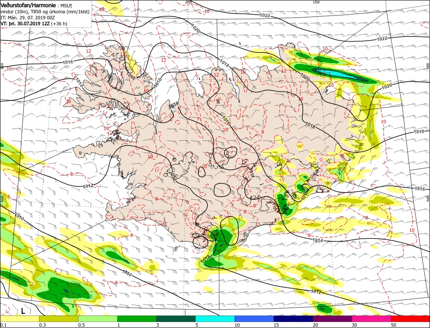Click the '50' legend scale value
The image size is (430, 328).
pyautogui.click(x=393, y=325)
